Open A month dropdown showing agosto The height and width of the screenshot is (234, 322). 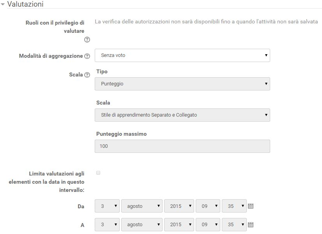coord(142,225)
